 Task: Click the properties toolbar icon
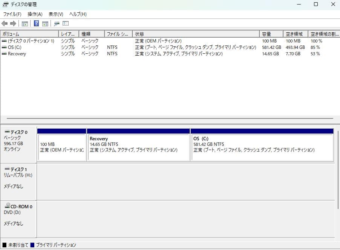coord(57,23)
